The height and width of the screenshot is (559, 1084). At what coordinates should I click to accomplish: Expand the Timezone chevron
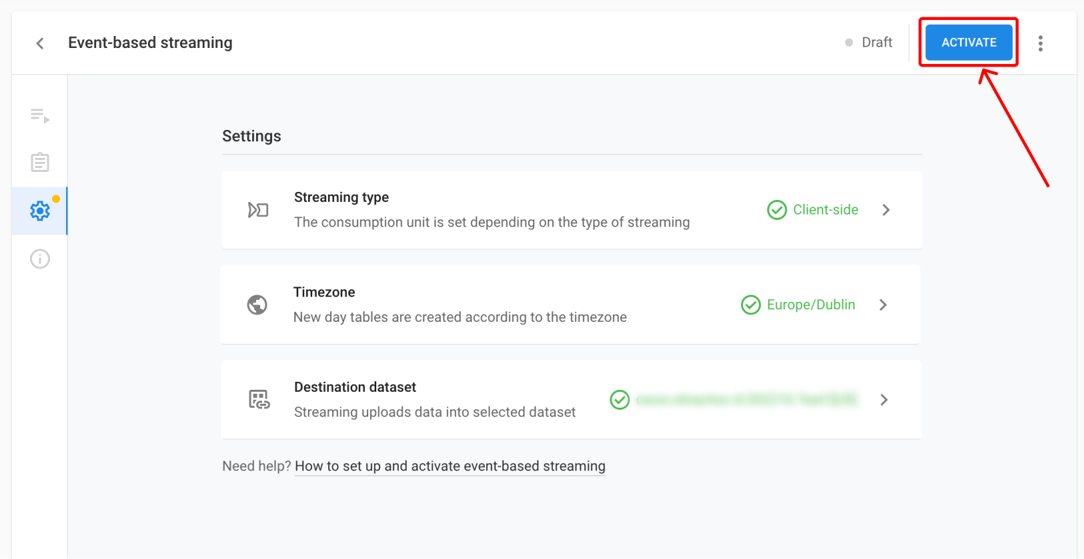click(x=883, y=304)
